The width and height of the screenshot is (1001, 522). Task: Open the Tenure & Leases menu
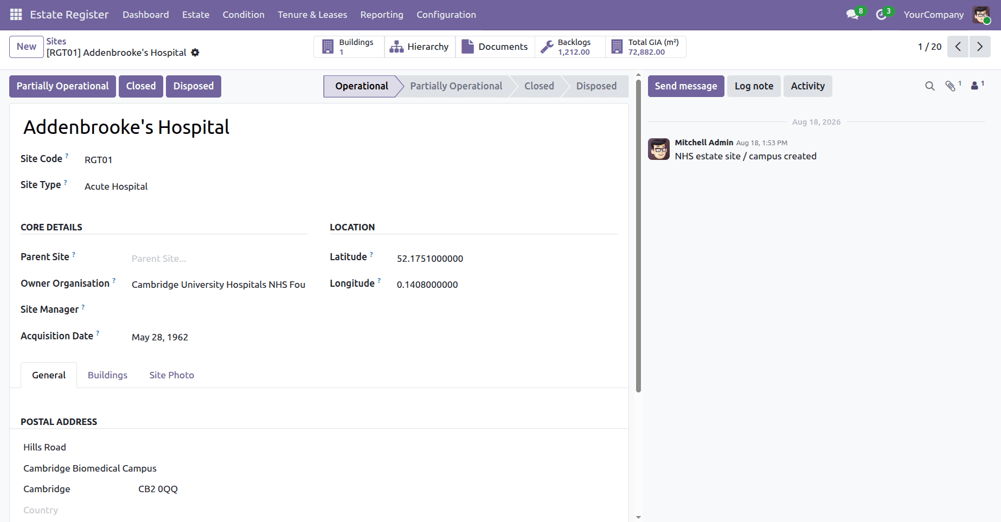(312, 15)
